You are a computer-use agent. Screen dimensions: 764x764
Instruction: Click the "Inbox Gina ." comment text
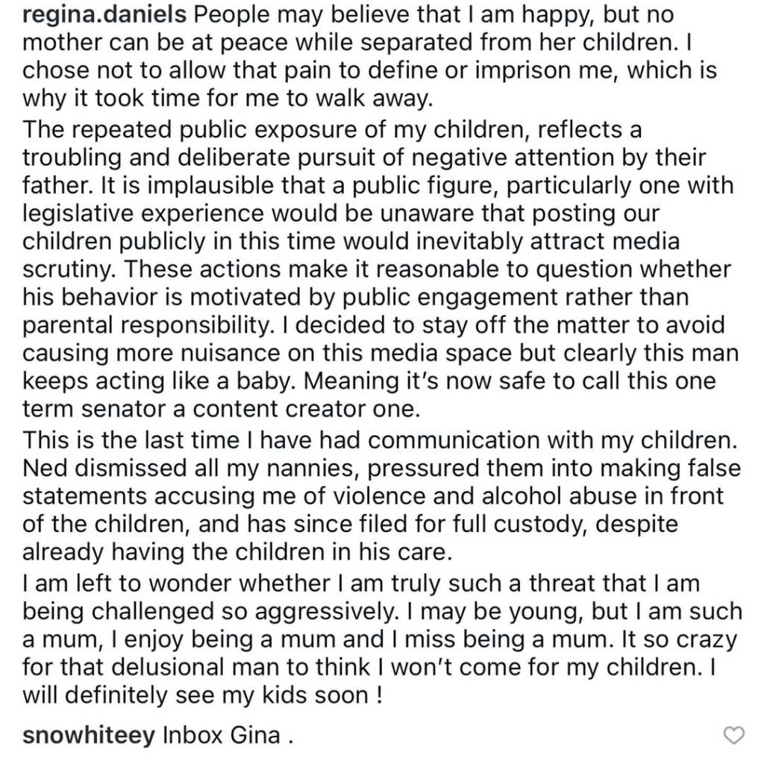point(225,736)
